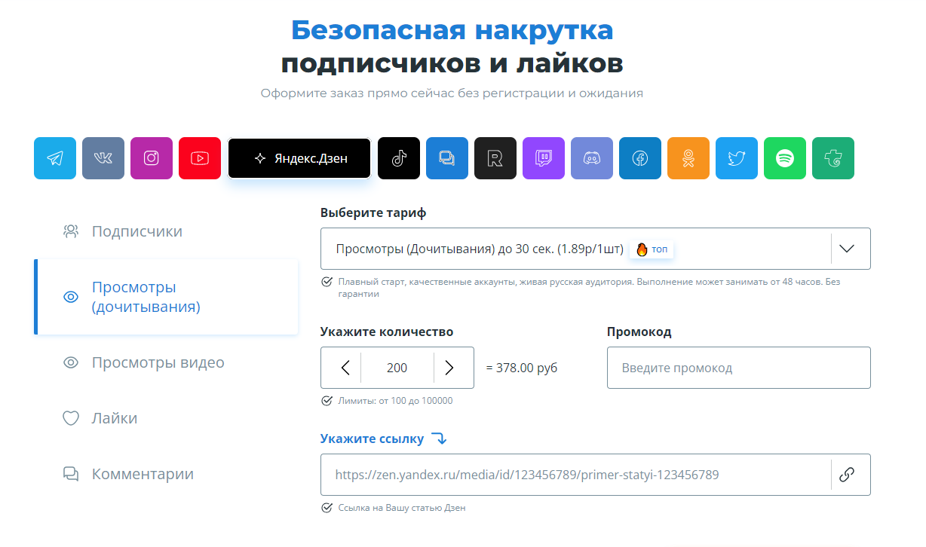Click the = 378.00 руб price text

[521, 368]
